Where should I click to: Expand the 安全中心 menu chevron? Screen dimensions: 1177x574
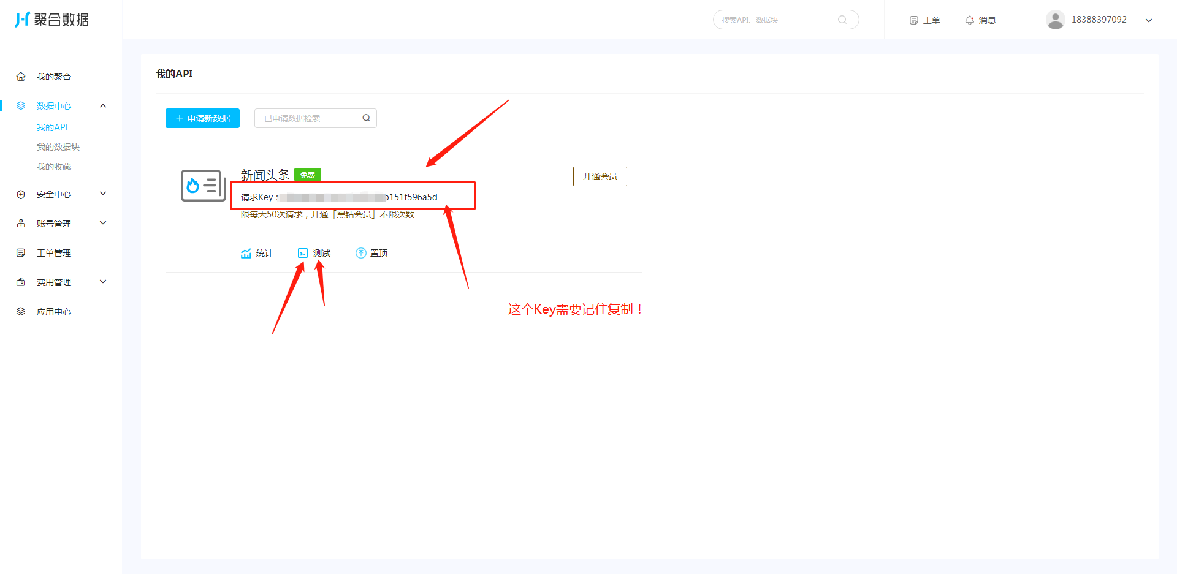[x=103, y=194]
